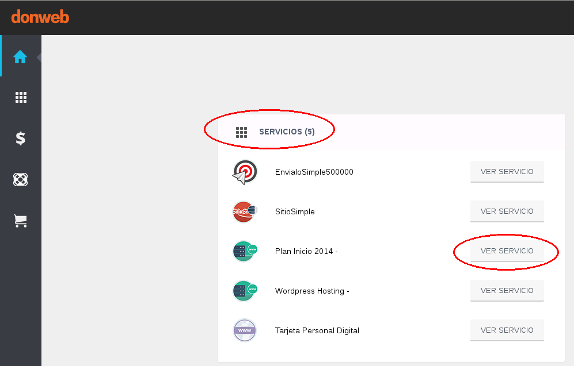Open the services grid icon in sidebar

21,97
